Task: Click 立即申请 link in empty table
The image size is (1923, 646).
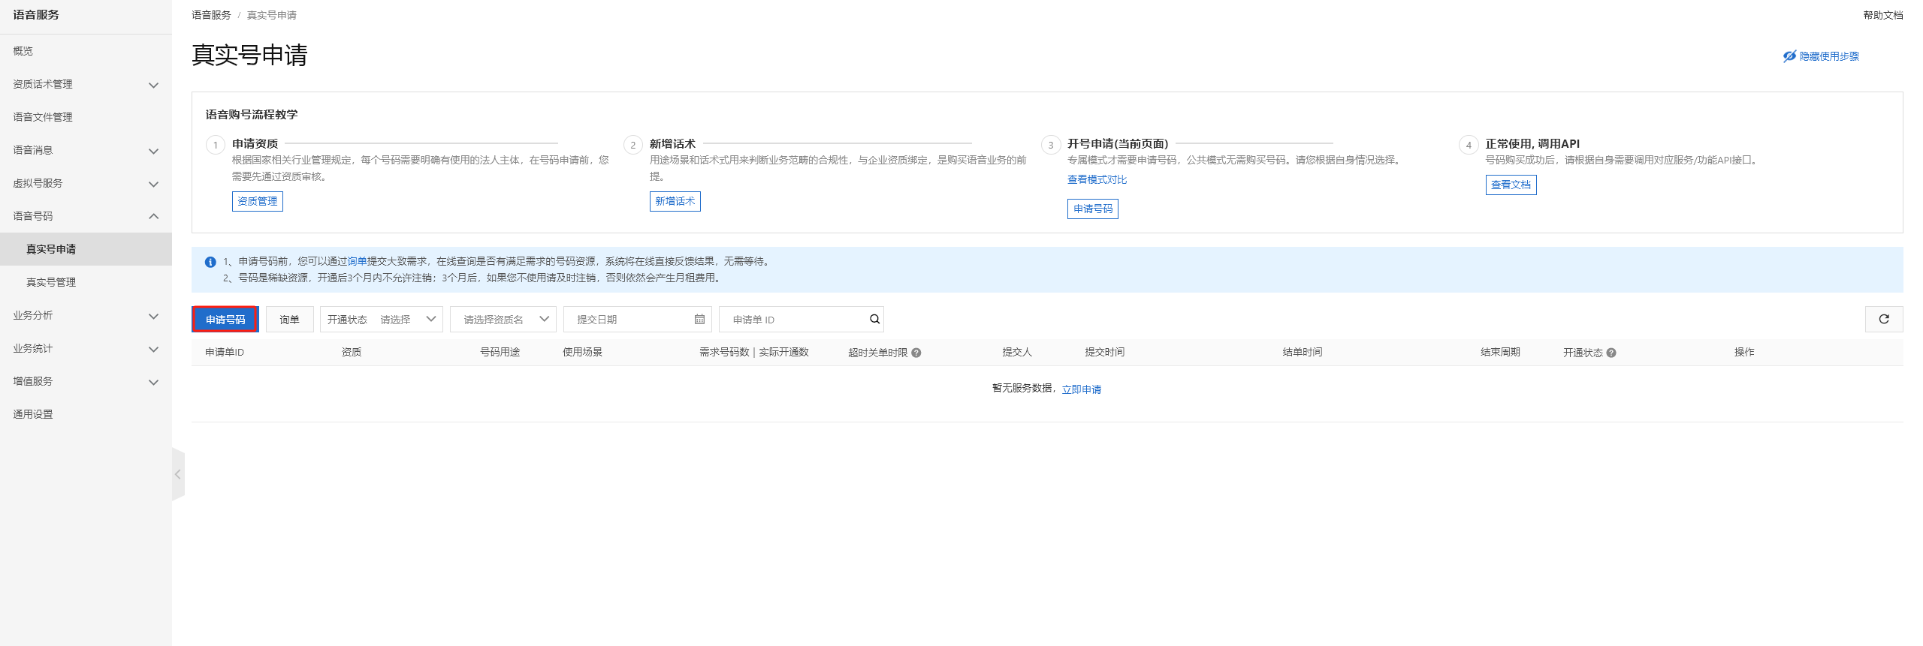Action: point(1081,389)
